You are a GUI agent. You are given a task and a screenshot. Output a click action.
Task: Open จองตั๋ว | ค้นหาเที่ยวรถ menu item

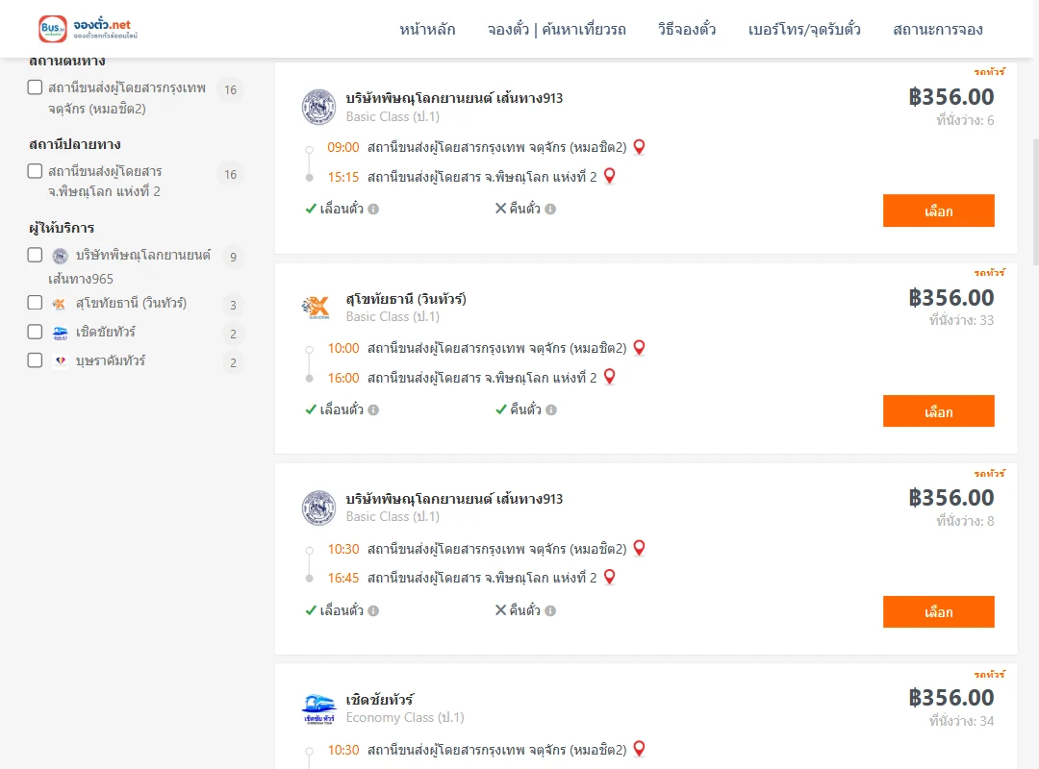(557, 30)
